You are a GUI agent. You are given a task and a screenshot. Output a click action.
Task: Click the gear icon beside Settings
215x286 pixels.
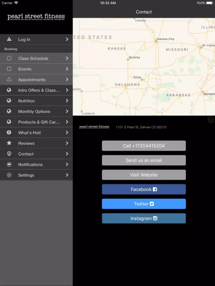[x=9, y=175]
